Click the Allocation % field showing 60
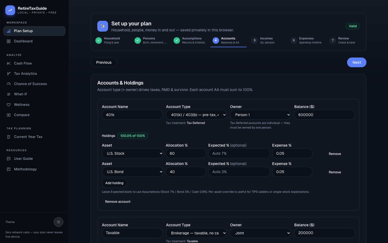388x243 pixels. (x=186, y=153)
